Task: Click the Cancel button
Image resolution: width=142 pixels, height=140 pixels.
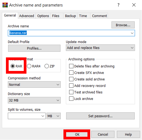Action: [x=103, y=135]
